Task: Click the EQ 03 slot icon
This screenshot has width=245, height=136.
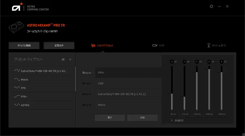Action: pyautogui.click(x=84, y=94)
